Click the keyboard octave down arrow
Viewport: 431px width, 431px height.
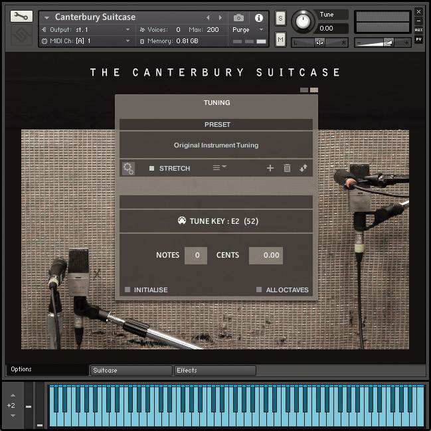pyautogui.click(x=13, y=416)
